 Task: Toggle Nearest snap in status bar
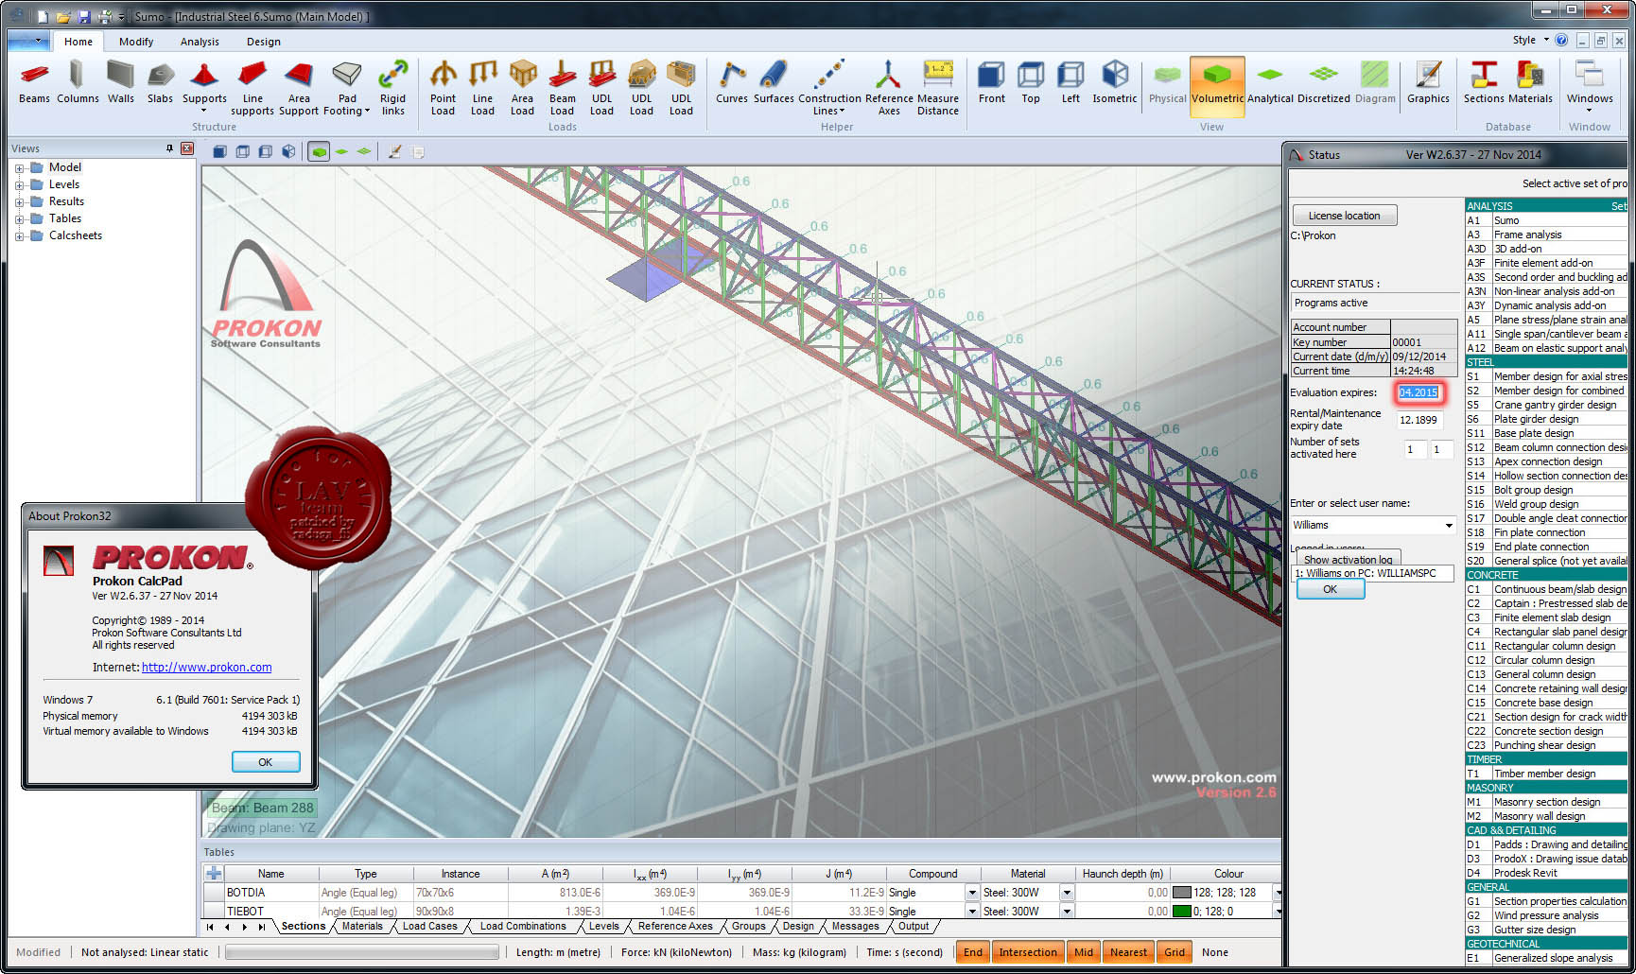point(1128,952)
